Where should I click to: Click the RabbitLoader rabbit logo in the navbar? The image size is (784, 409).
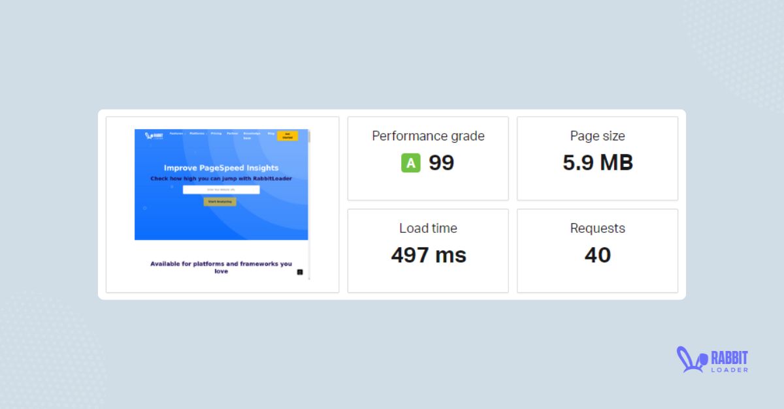pos(150,135)
